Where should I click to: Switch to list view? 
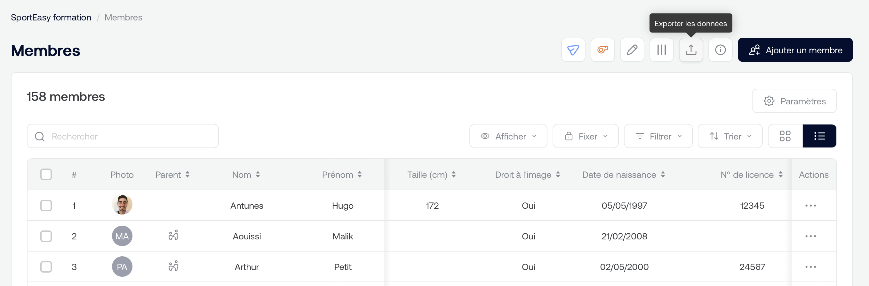tap(819, 136)
